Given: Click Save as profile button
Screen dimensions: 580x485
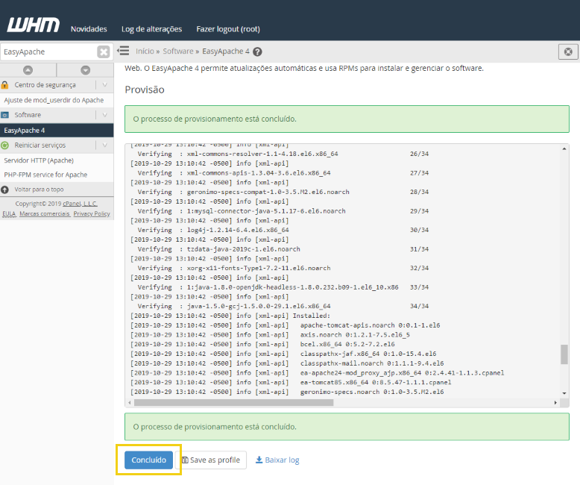Looking at the screenshot, I should [x=211, y=460].
